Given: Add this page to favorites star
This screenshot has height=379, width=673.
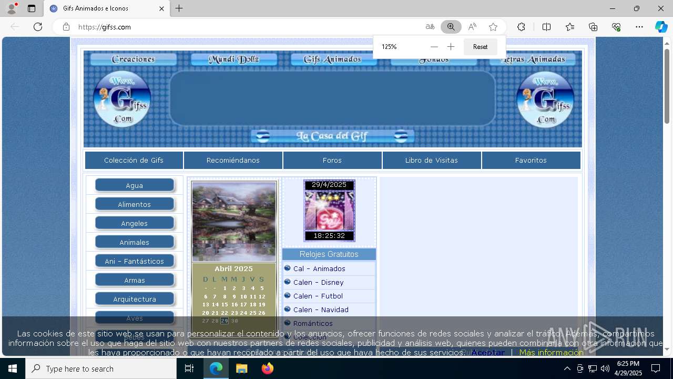Looking at the screenshot, I should tap(493, 27).
